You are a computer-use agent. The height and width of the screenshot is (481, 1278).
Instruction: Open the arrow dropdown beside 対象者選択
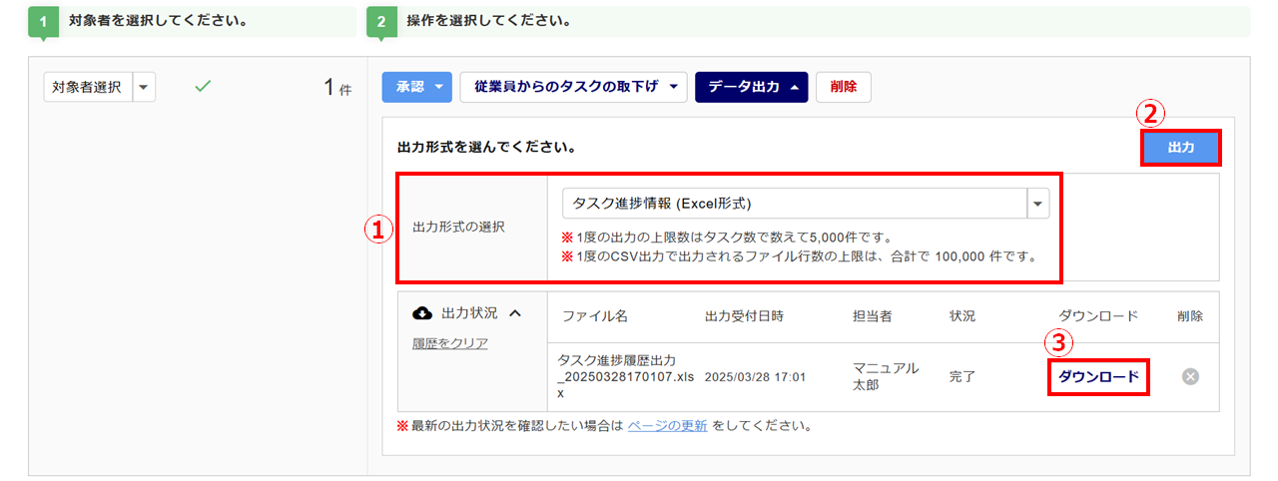[x=145, y=88]
